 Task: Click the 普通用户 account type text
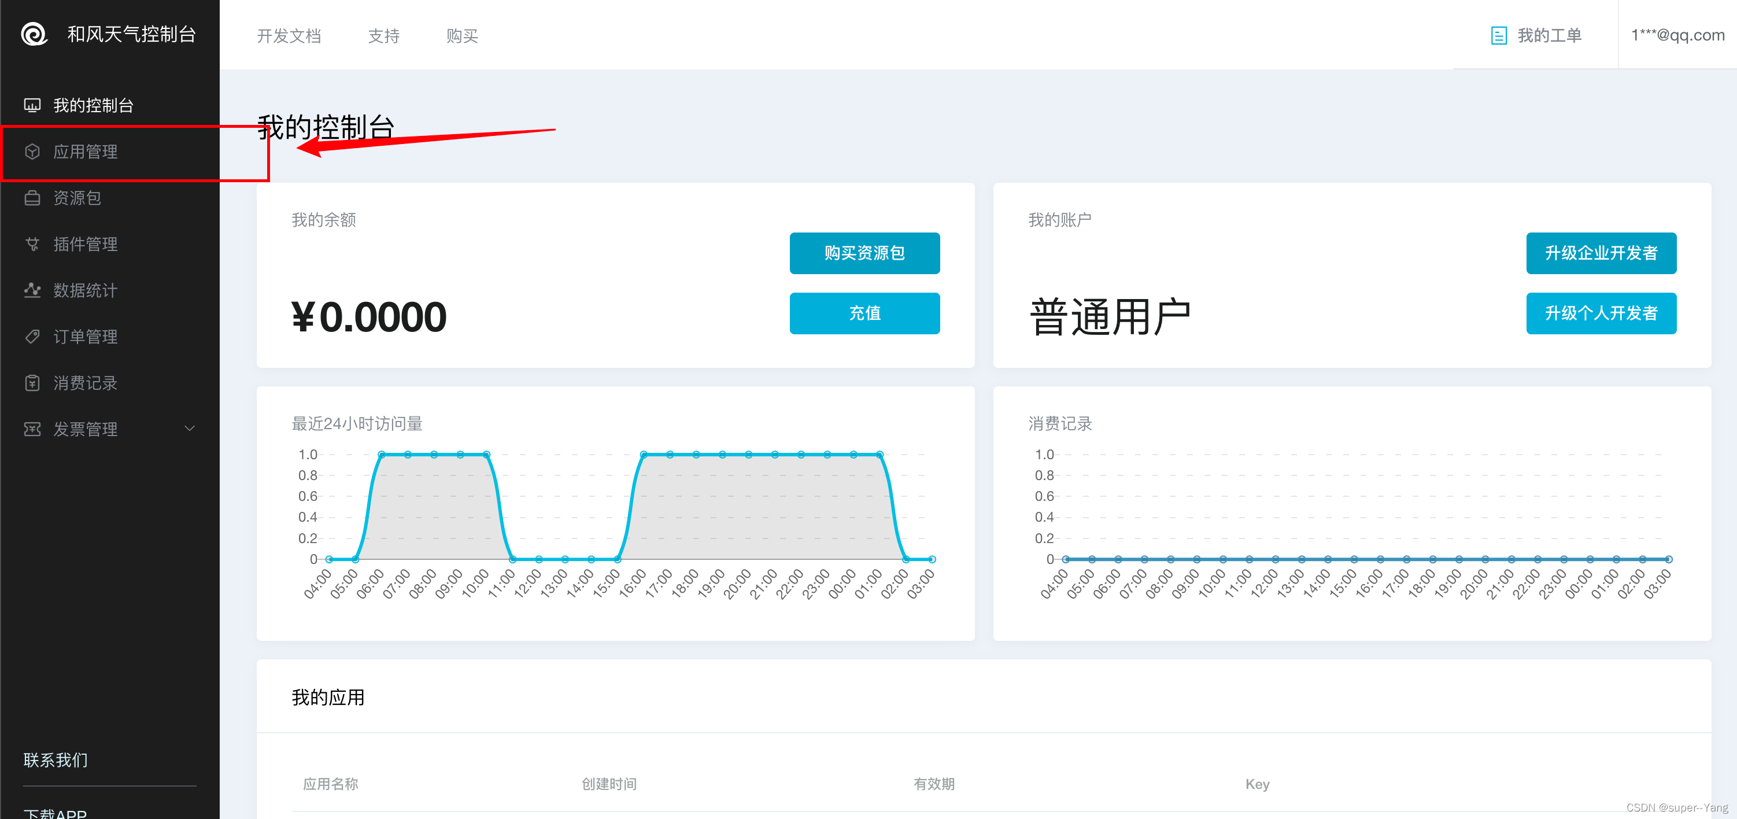[1110, 317]
